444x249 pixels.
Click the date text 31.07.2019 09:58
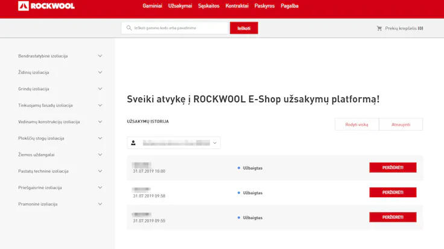[x=149, y=196]
